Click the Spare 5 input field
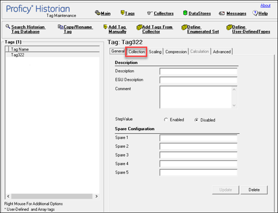Viewport: 278px width, 213px height. [x=198, y=172]
